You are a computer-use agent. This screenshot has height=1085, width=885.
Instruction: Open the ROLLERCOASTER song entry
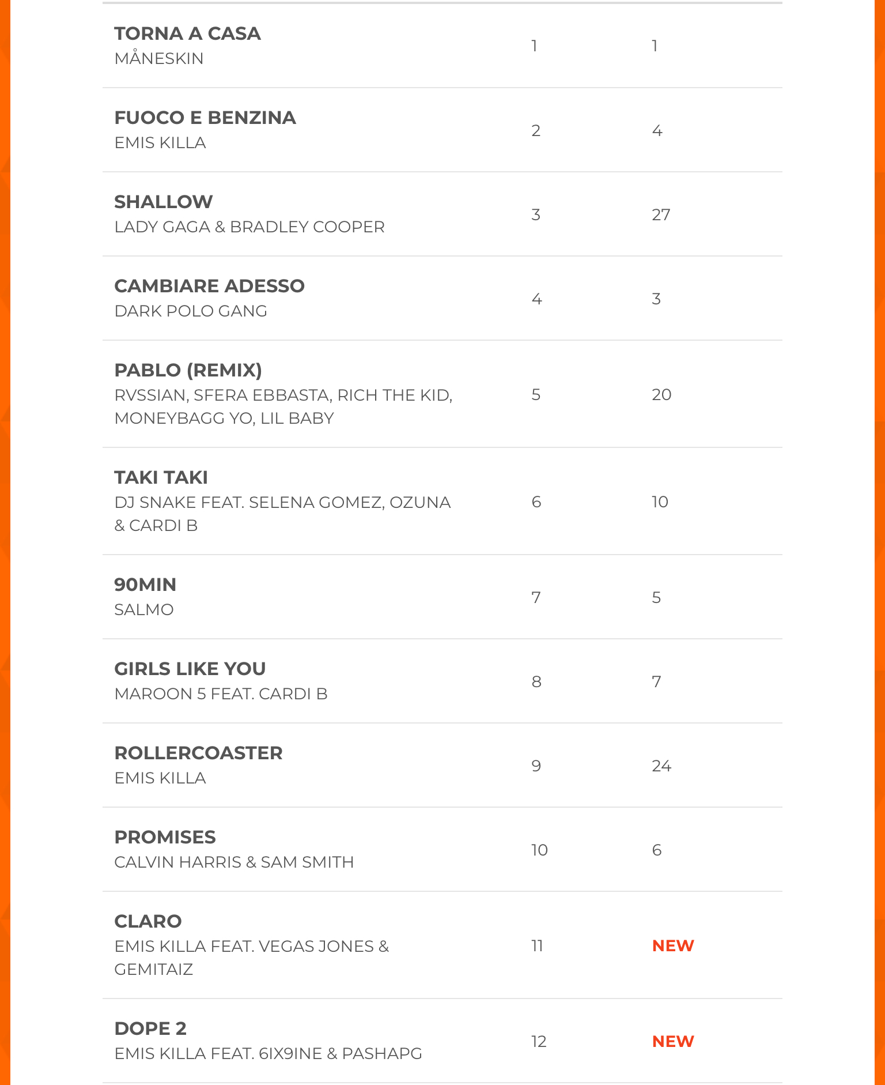point(198,753)
